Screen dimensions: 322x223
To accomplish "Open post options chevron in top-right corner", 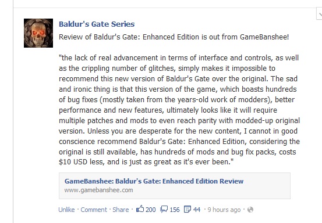I will tap(319, 14).
